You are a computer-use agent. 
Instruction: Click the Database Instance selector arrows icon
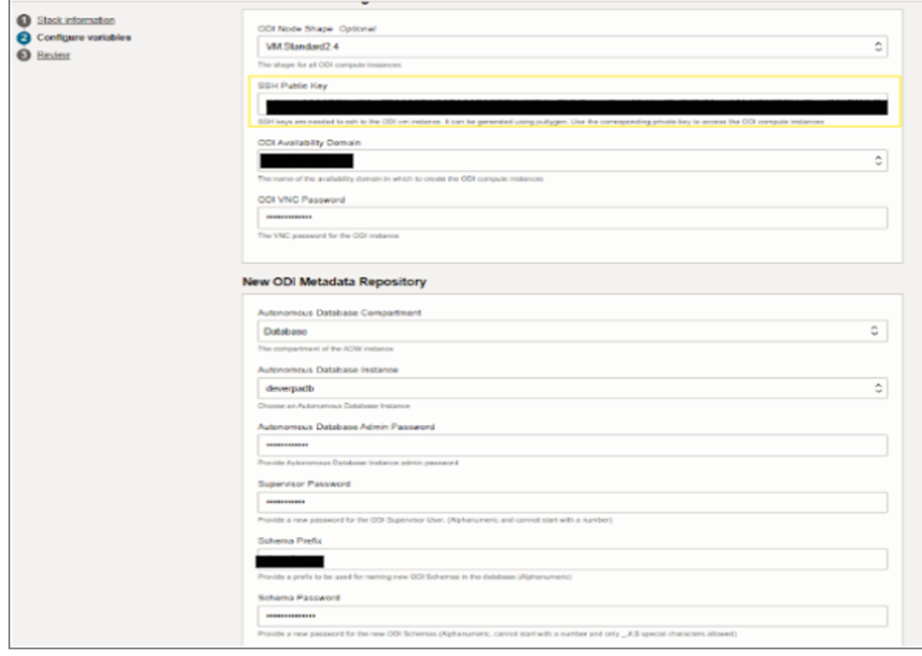pyautogui.click(x=878, y=389)
